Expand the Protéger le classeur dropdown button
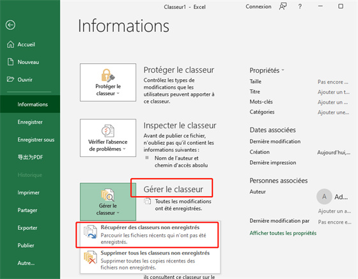 [108, 82]
